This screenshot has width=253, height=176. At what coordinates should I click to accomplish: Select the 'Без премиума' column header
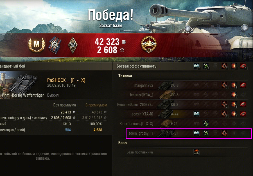point(65,105)
